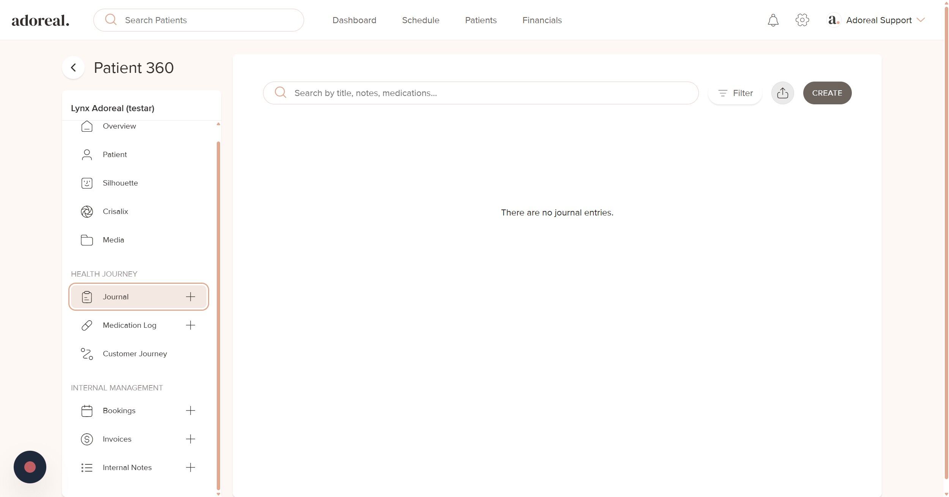Add new Journal entry with plus icon
Viewport: 949px width, 497px height.
click(x=191, y=297)
